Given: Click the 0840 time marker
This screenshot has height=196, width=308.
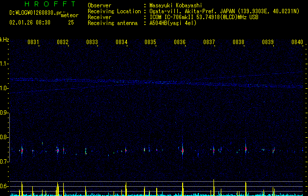Looking at the screenshot, I should (x=297, y=42).
